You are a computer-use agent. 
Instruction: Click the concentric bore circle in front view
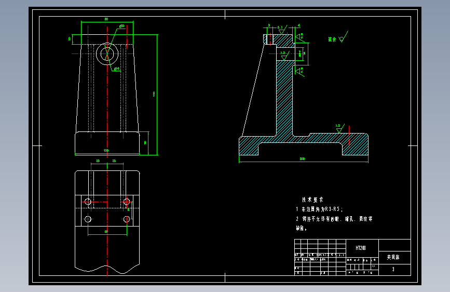point(107,54)
